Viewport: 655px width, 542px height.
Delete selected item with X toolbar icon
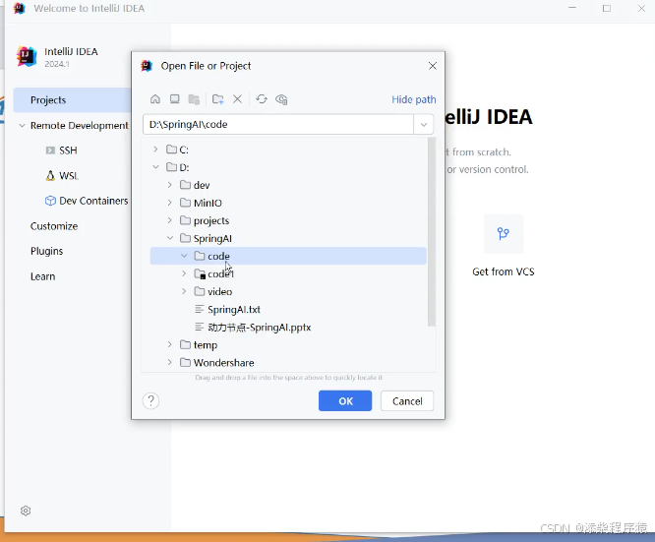[x=237, y=99]
